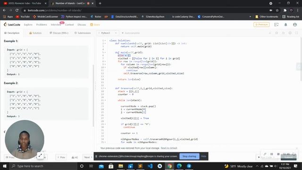Open Visual Studio Code from taskbar
302x170 pixels.
click(150, 166)
